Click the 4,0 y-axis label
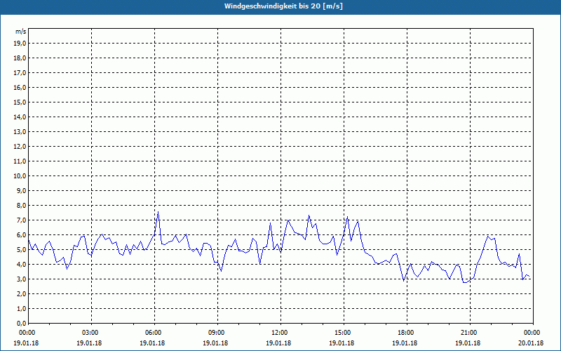Image resolution: width=561 pixels, height=351 pixels. (21, 265)
